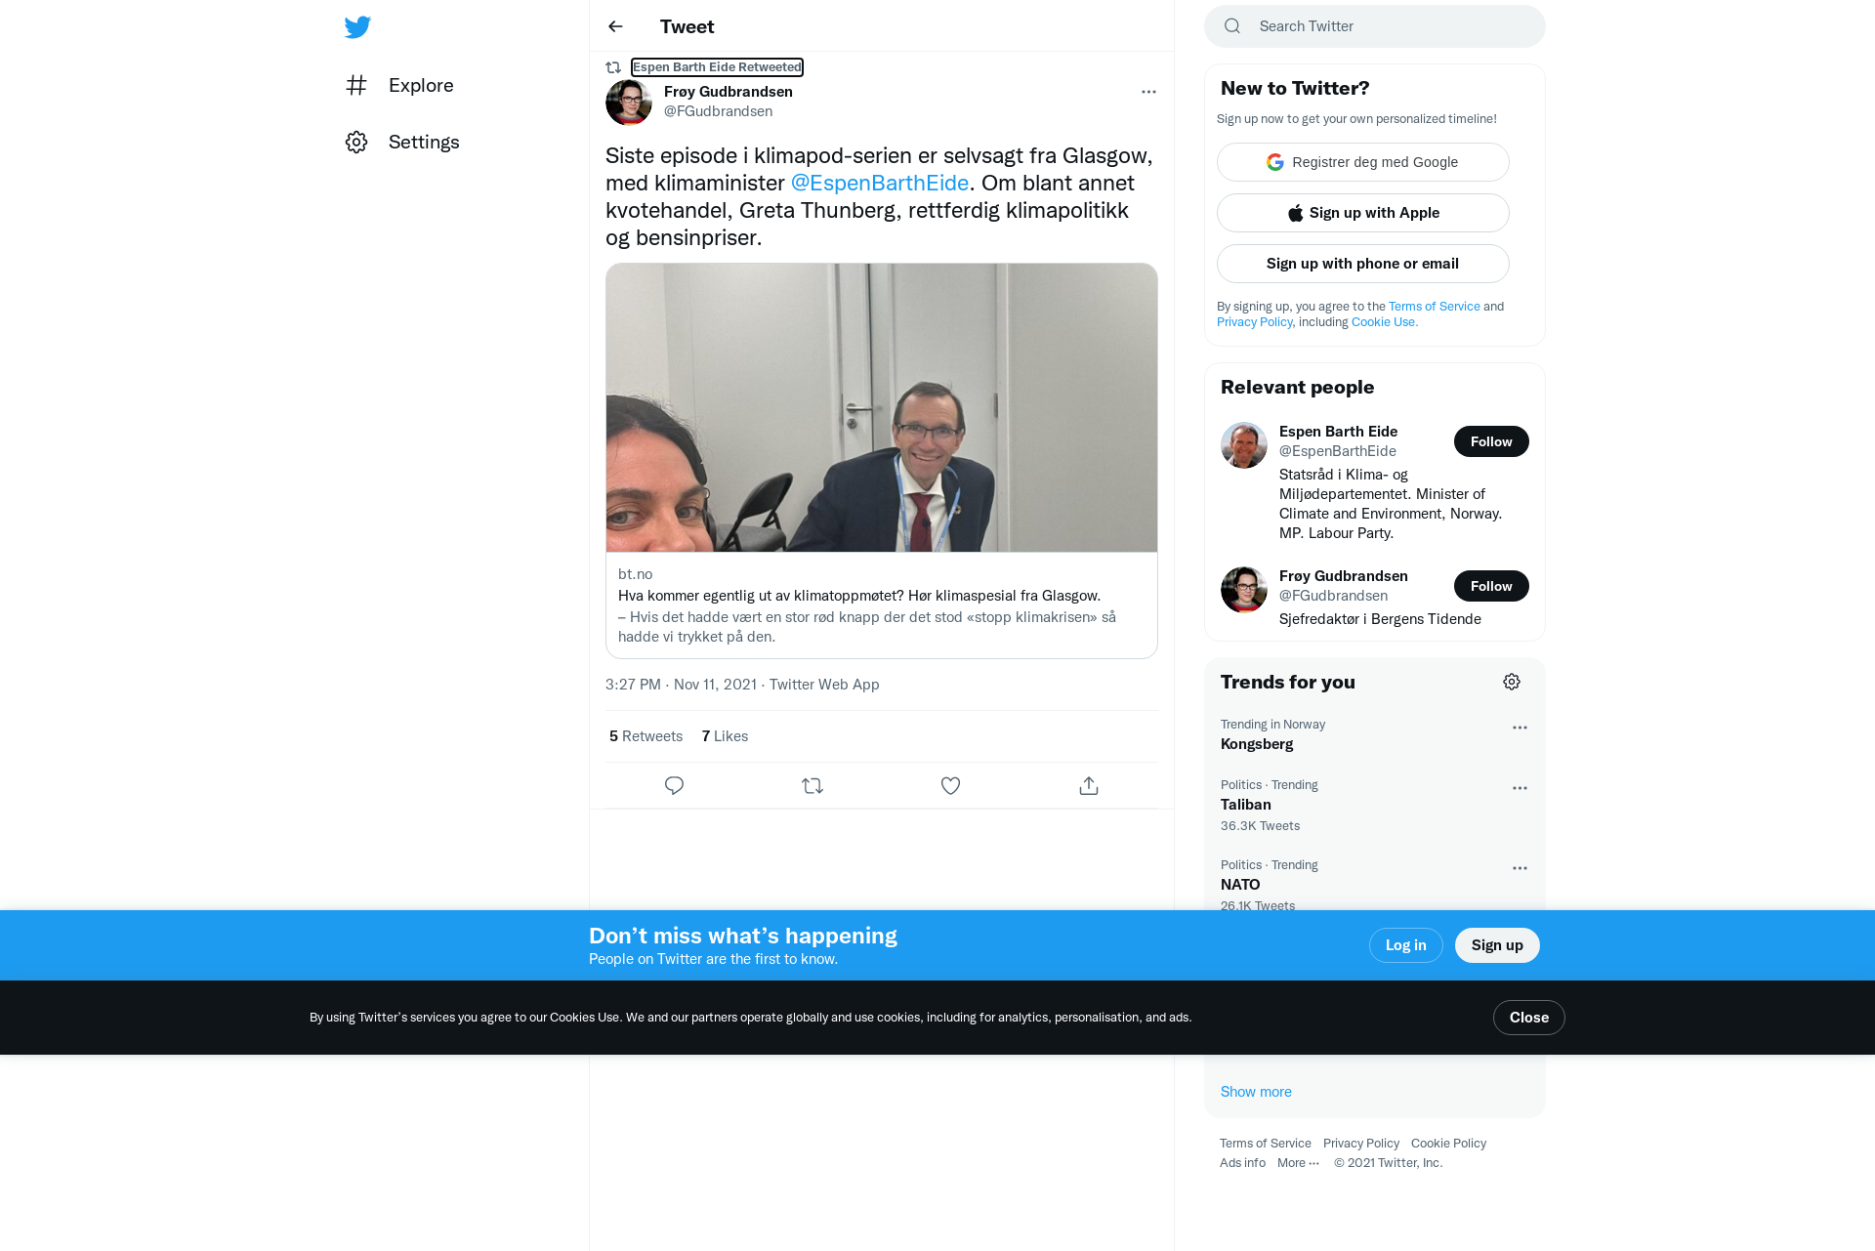This screenshot has width=1875, height=1251.
Task: Expand the More footer menu
Action: [x=1299, y=1163]
